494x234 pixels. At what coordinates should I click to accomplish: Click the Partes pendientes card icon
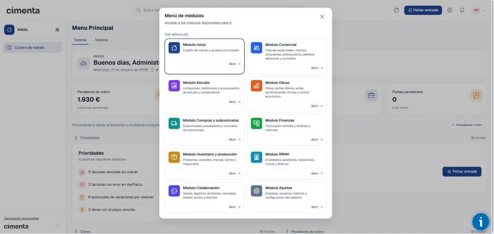click(x=476, y=95)
